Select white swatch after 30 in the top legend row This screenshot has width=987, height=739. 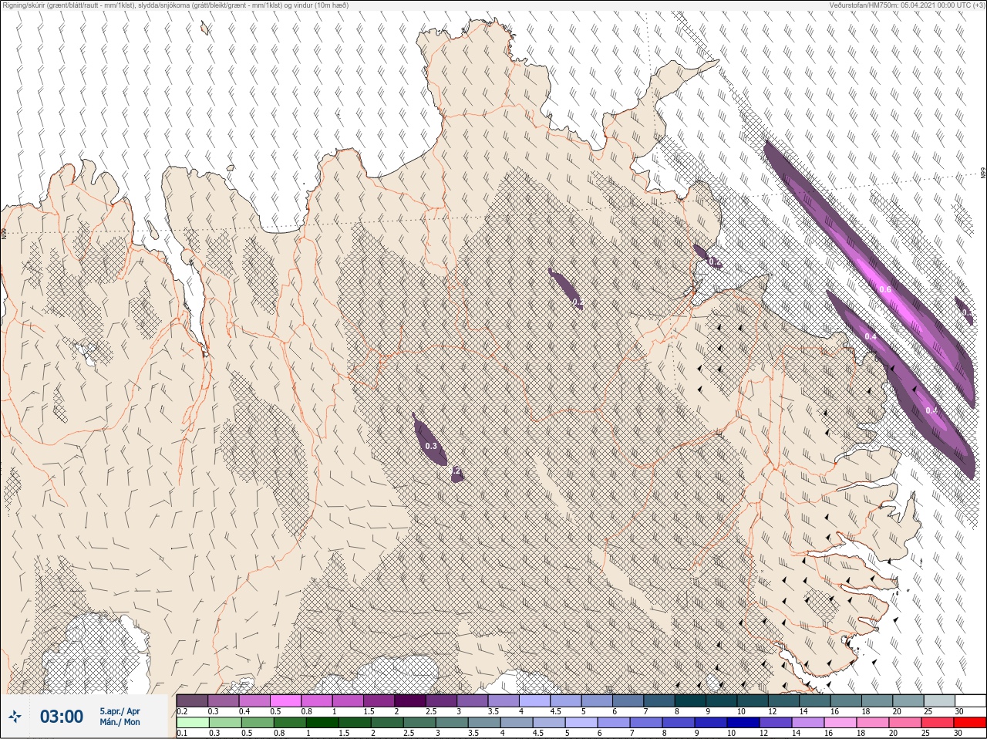[971, 701]
